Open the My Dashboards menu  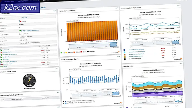tap(9, 2)
